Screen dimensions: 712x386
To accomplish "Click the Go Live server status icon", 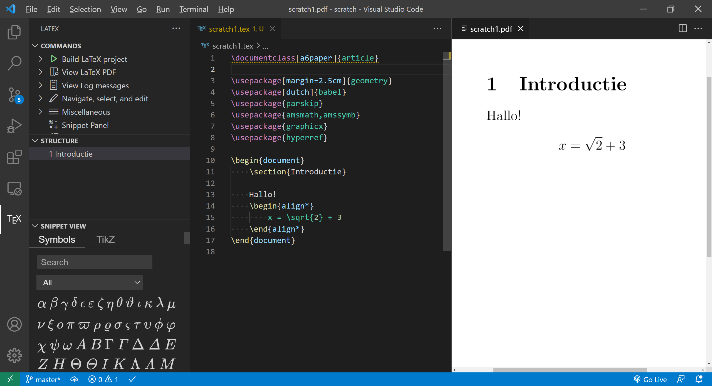I will pyautogui.click(x=650, y=379).
